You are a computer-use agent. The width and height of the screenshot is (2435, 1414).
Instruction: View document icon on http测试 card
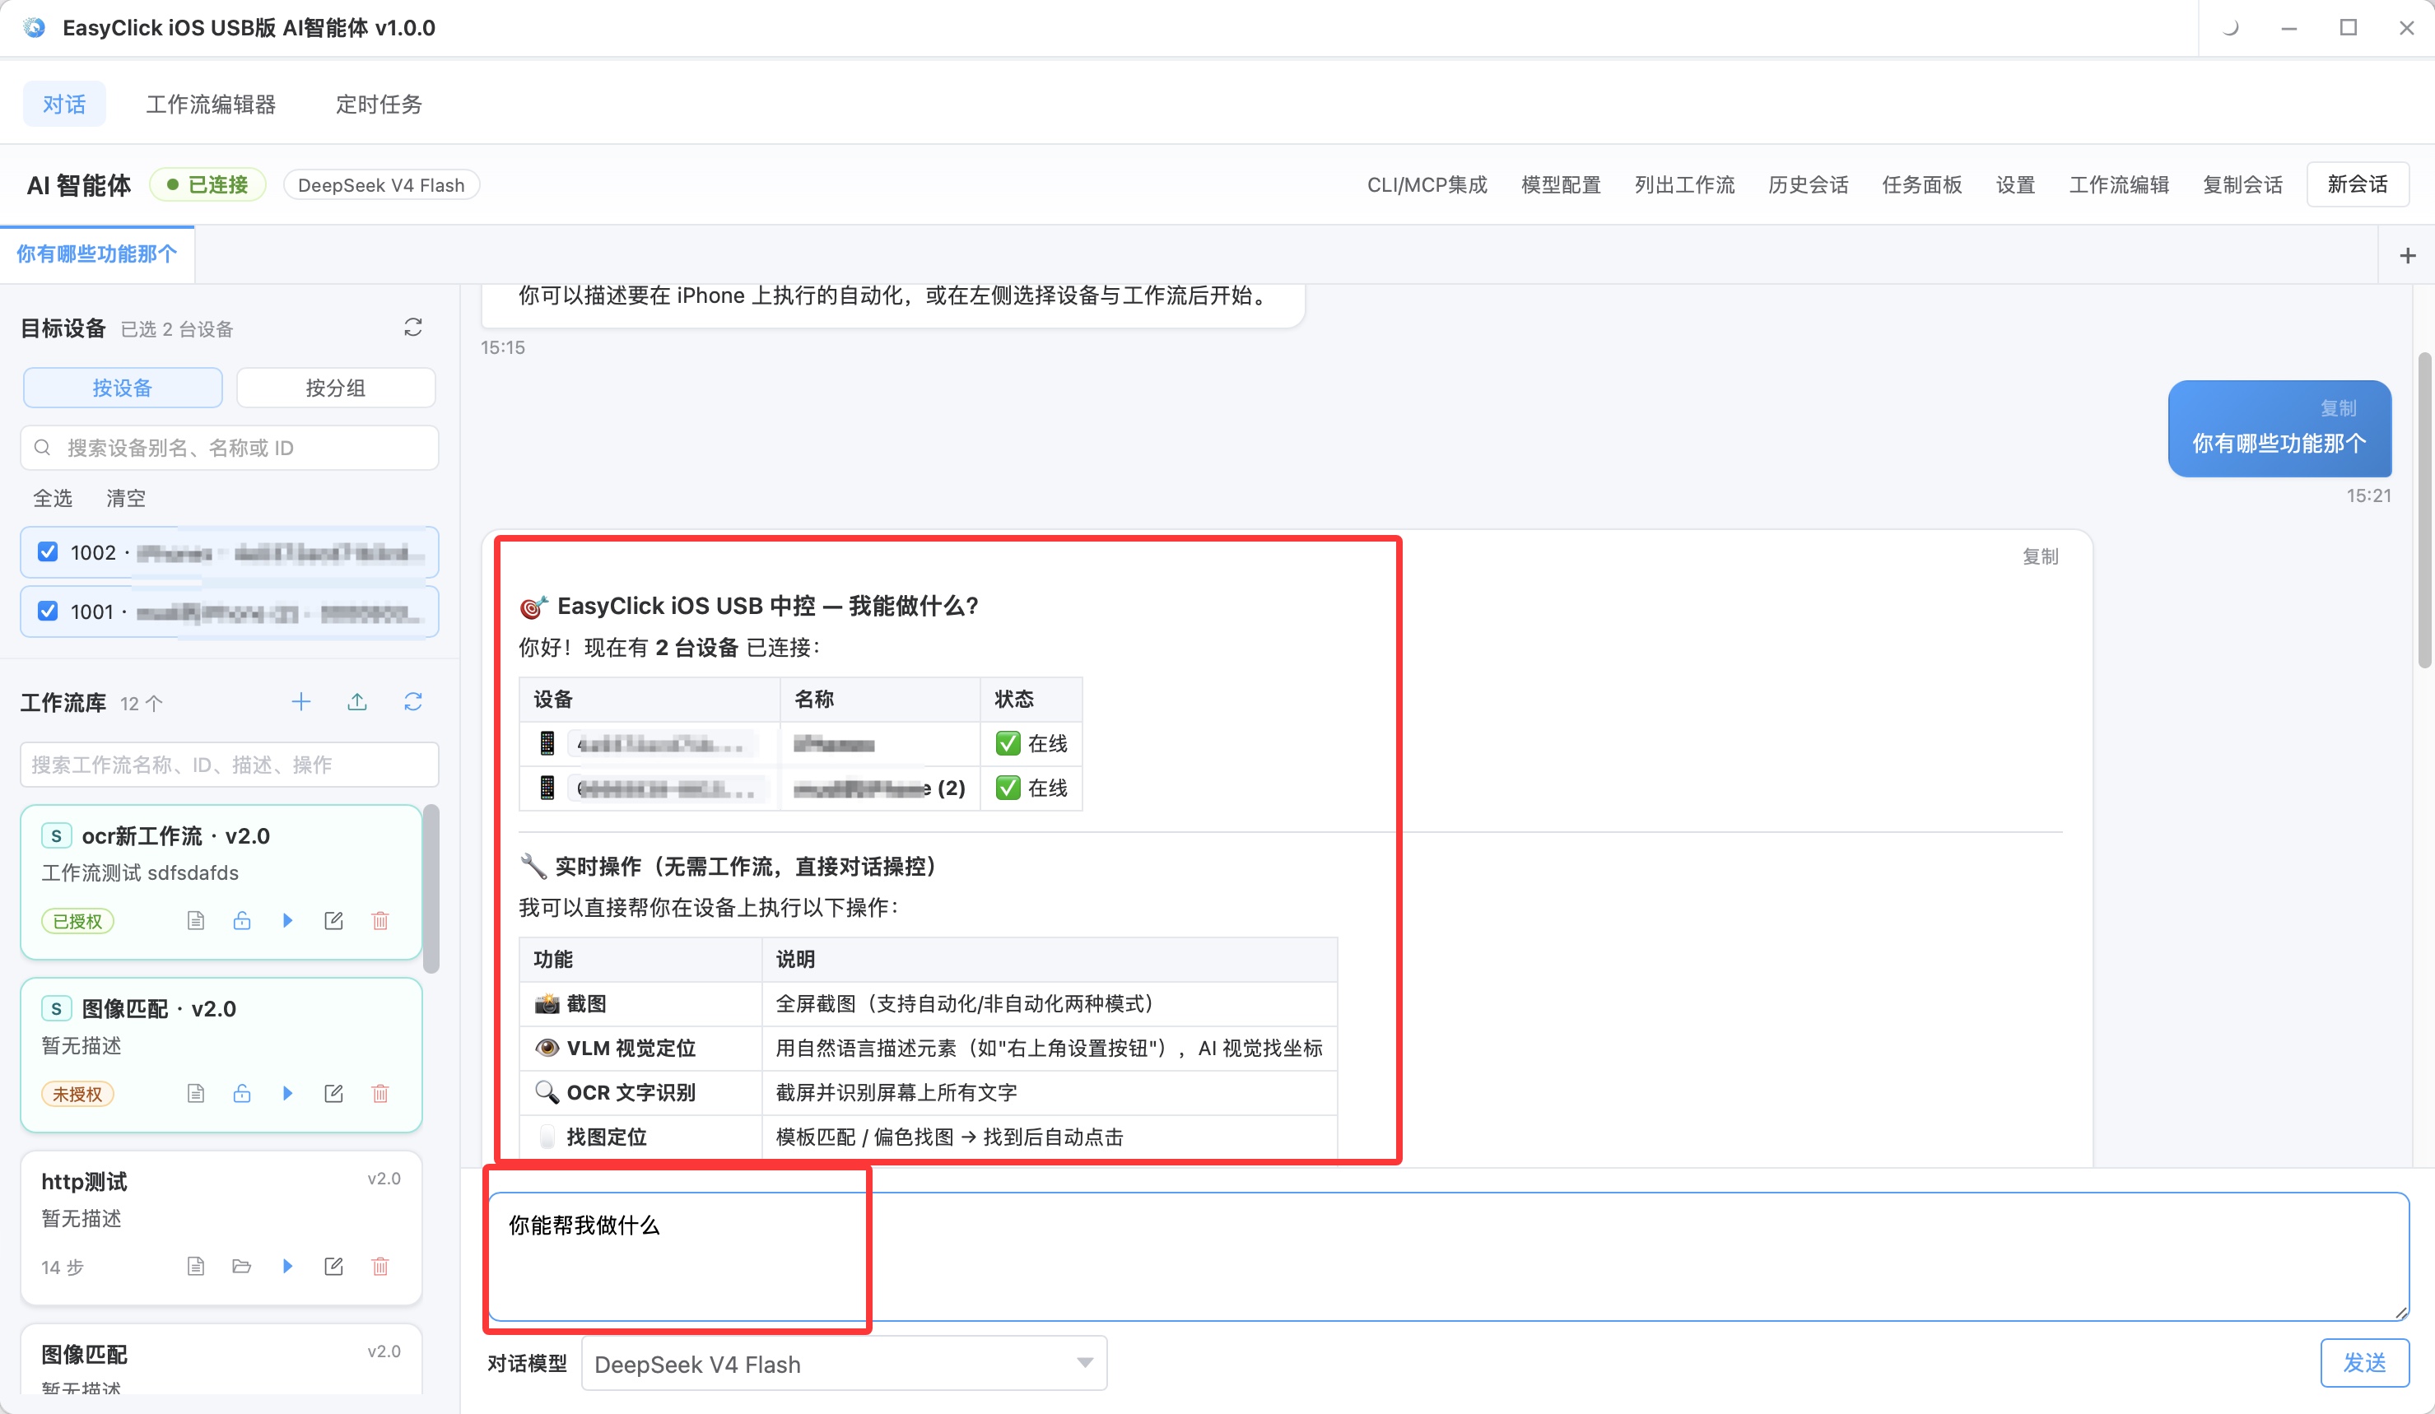(x=195, y=1265)
